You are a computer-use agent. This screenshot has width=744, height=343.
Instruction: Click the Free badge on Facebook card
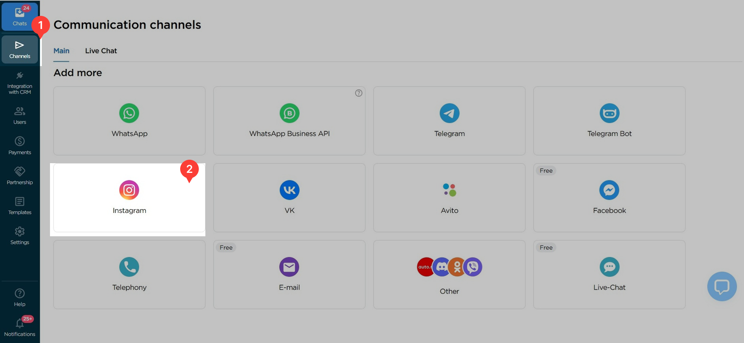coord(546,171)
